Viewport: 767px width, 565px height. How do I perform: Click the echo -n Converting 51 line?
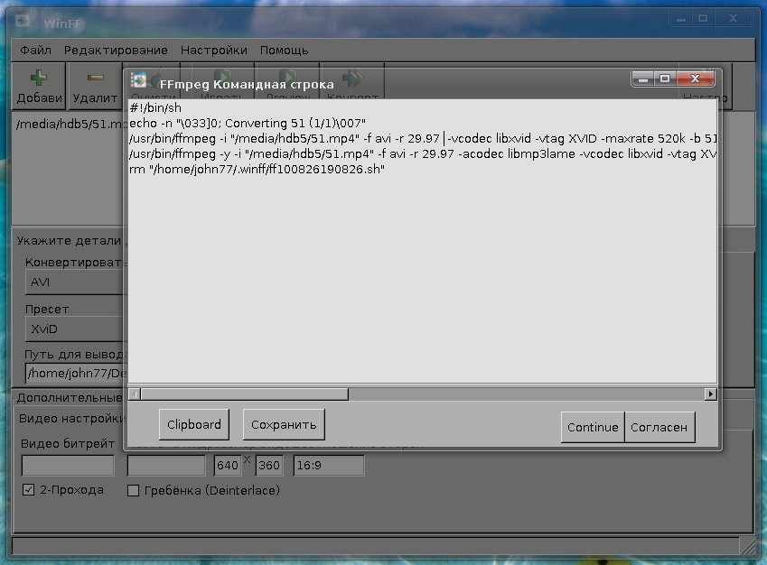pyautogui.click(x=248, y=123)
